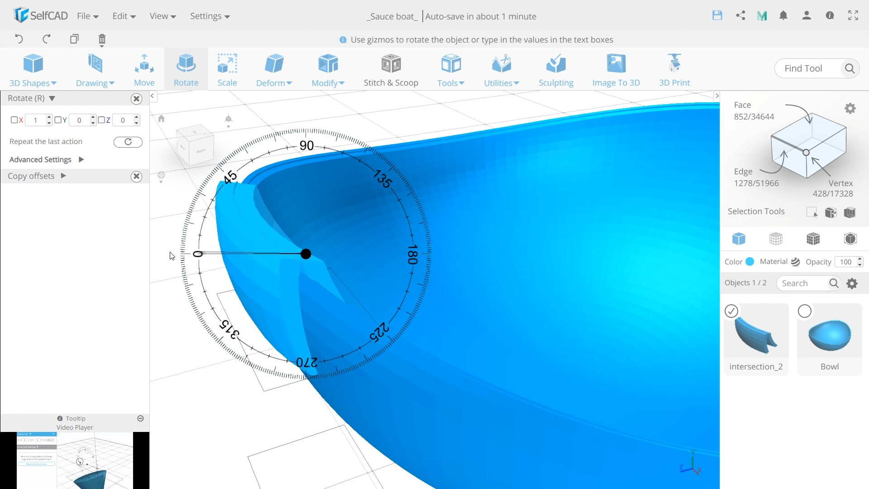869x489 pixels.
Task: Deselect the intersection_2 object check
Action: point(731,311)
